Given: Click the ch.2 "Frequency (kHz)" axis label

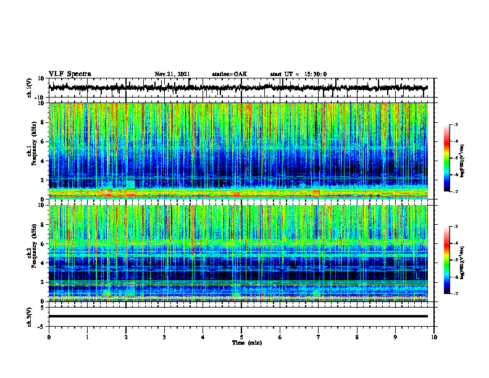Looking at the screenshot, I should point(34,246).
